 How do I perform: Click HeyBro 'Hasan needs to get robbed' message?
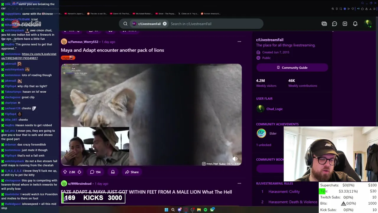point(28,125)
